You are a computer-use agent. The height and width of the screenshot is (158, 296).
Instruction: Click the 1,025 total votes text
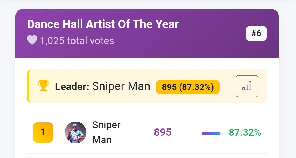[x=77, y=41]
